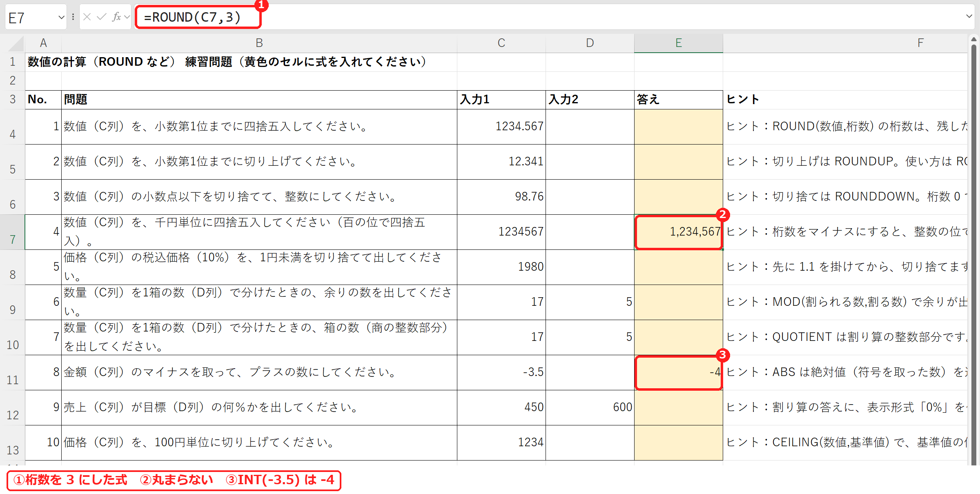The height and width of the screenshot is (494, 980).
Task: Open the Insert Function fx icon
Action: tap(117, 17)
